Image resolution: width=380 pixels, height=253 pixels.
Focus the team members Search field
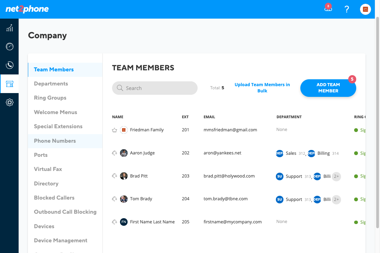pos(154,88)
